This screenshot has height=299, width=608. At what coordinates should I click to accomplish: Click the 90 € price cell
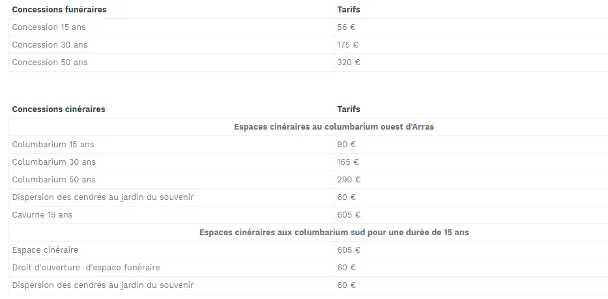coord(346,145)
